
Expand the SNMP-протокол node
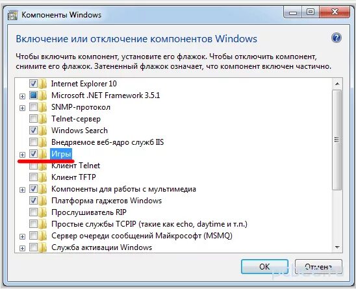point(22,108)
